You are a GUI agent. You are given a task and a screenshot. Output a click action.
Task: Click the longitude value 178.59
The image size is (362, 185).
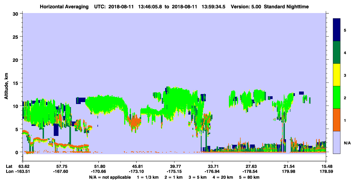(x=326, y=171)
